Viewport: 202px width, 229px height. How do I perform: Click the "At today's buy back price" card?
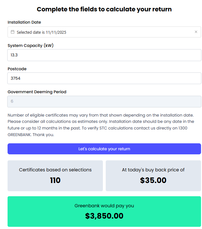tap(153, 175)
